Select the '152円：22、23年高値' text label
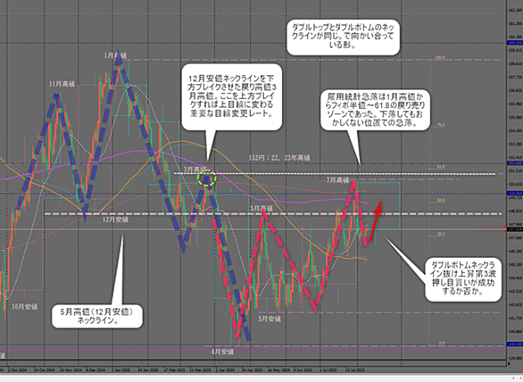This screenshot has height=382, width=523. point(279,157)
